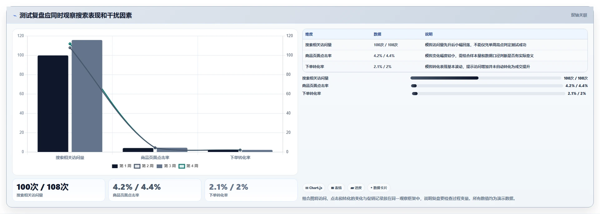600x214 pixels.
Task: Click the 第1周 dark bar for 搜索相关访问量
Action: click(x=53, y=104)
